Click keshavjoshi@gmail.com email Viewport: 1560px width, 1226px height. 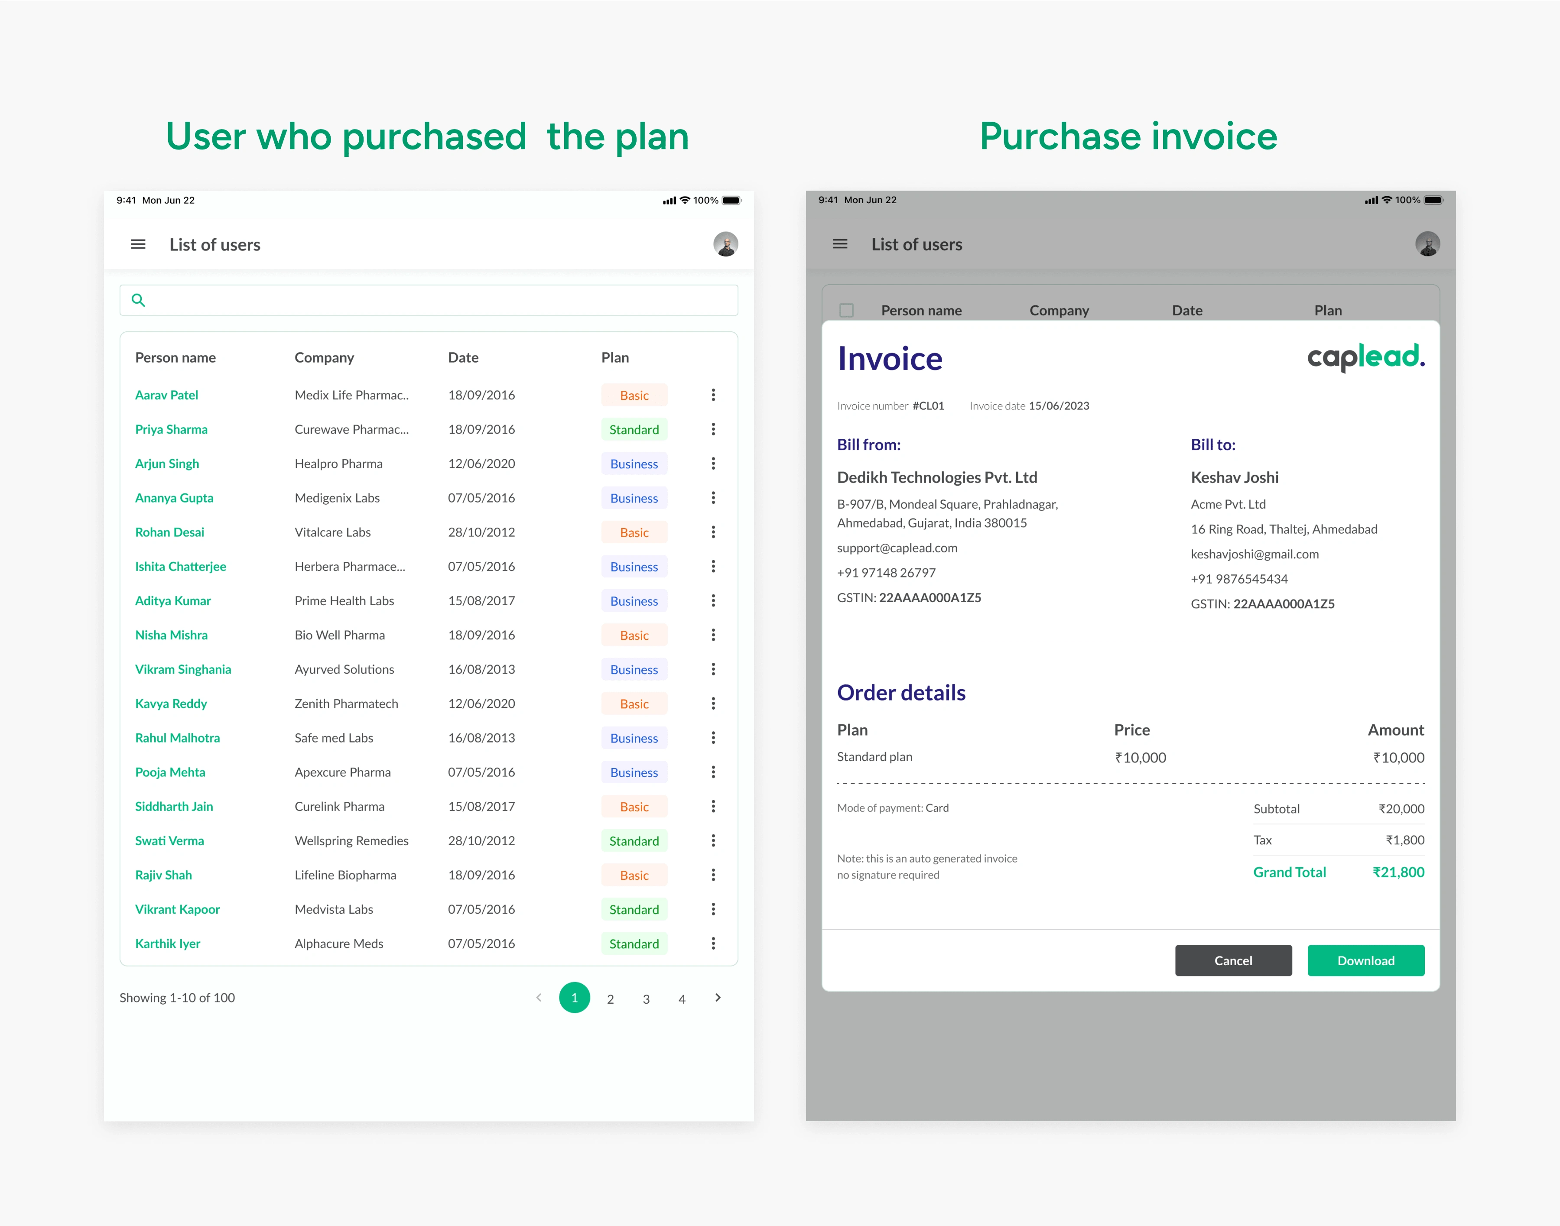pos(1254,554)
